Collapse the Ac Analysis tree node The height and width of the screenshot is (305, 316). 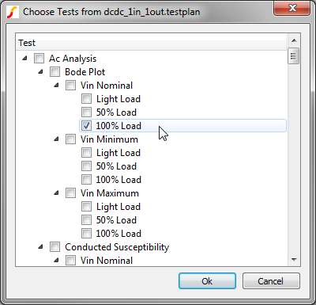point(24,58)
